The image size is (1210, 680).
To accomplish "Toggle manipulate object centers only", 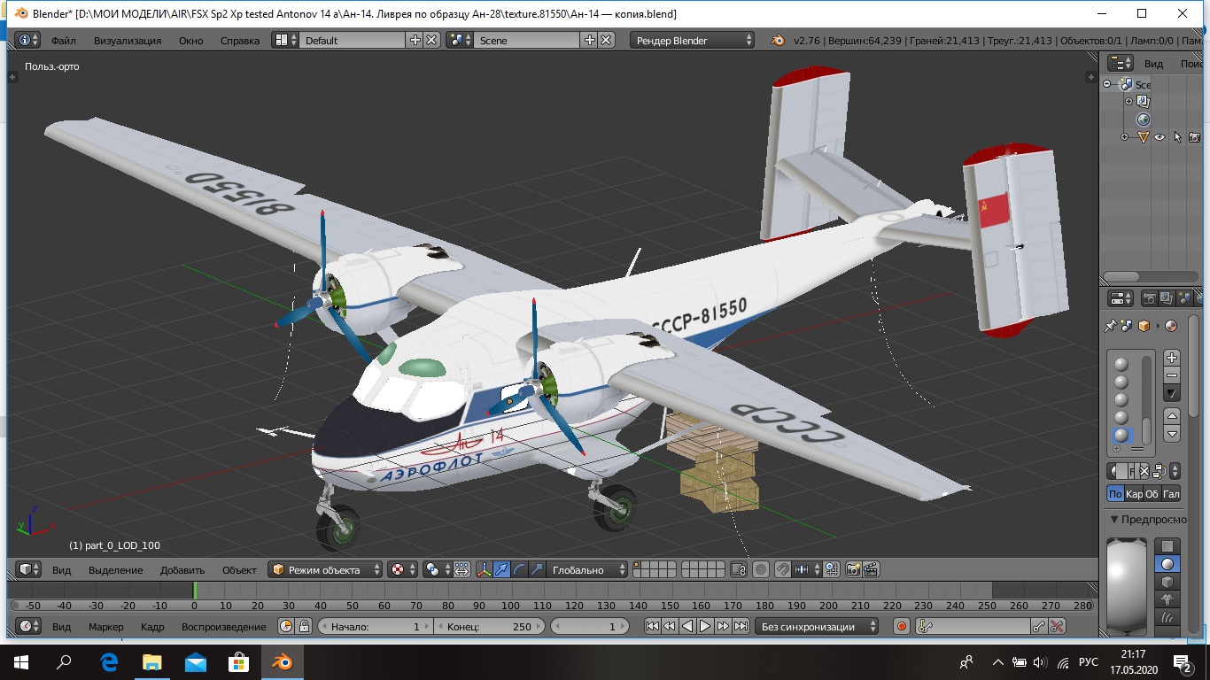I will pyautogui.click(x=462, y=569).
